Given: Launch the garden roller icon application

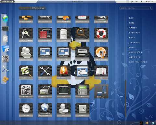Looking at the screenshot, I should click(x=45, y=91).
